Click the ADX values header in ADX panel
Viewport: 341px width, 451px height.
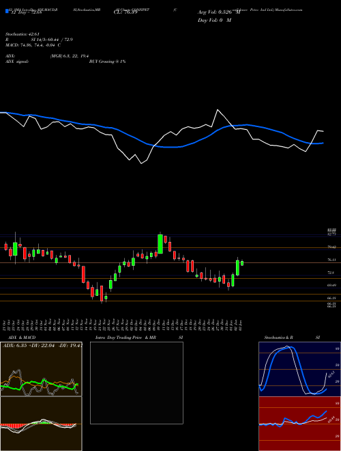[42, 346]
